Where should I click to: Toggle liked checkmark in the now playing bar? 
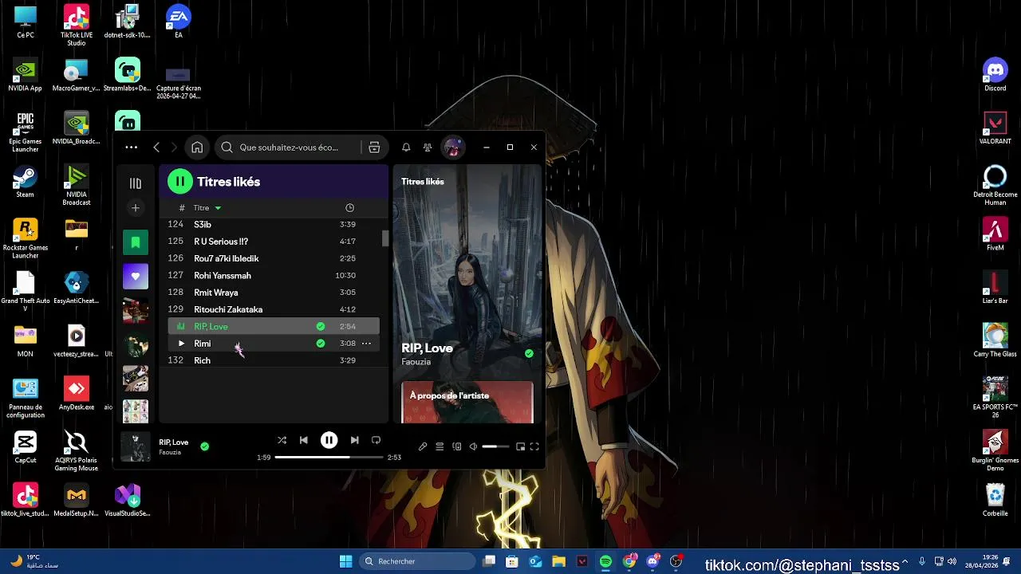(205, 446)
